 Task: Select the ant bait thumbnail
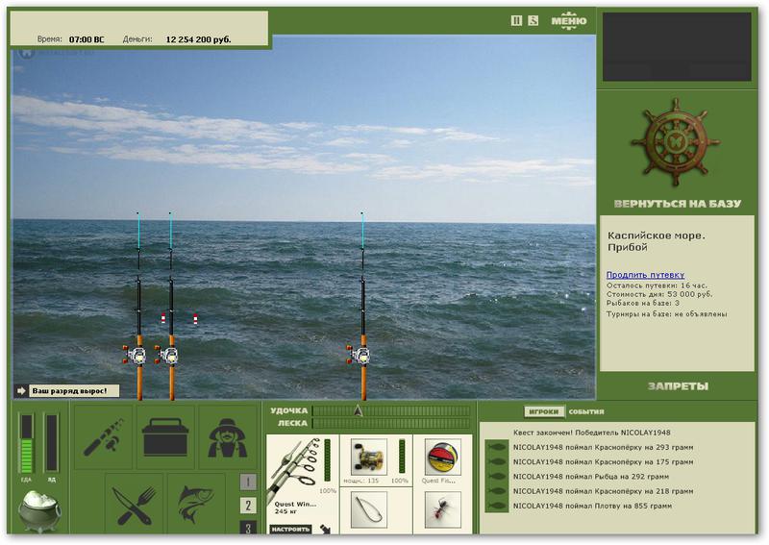[x=442, y=510]
